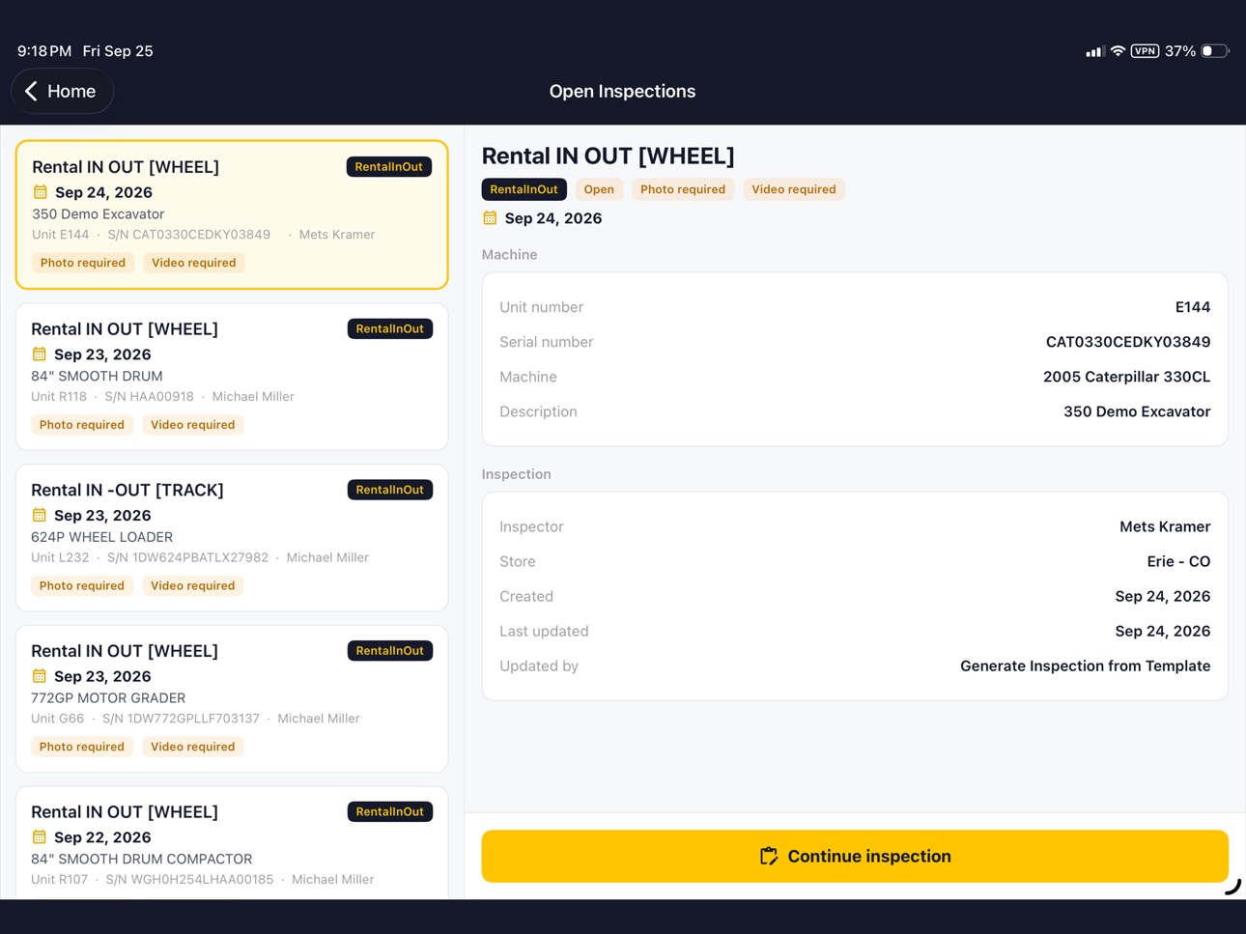Tap machine value 2005 Caterpillar 330CL

pos(1126,377)
